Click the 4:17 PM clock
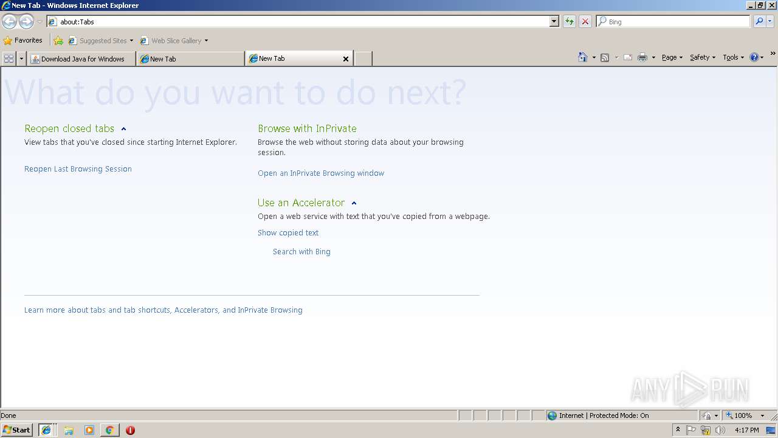 point(746,430)
